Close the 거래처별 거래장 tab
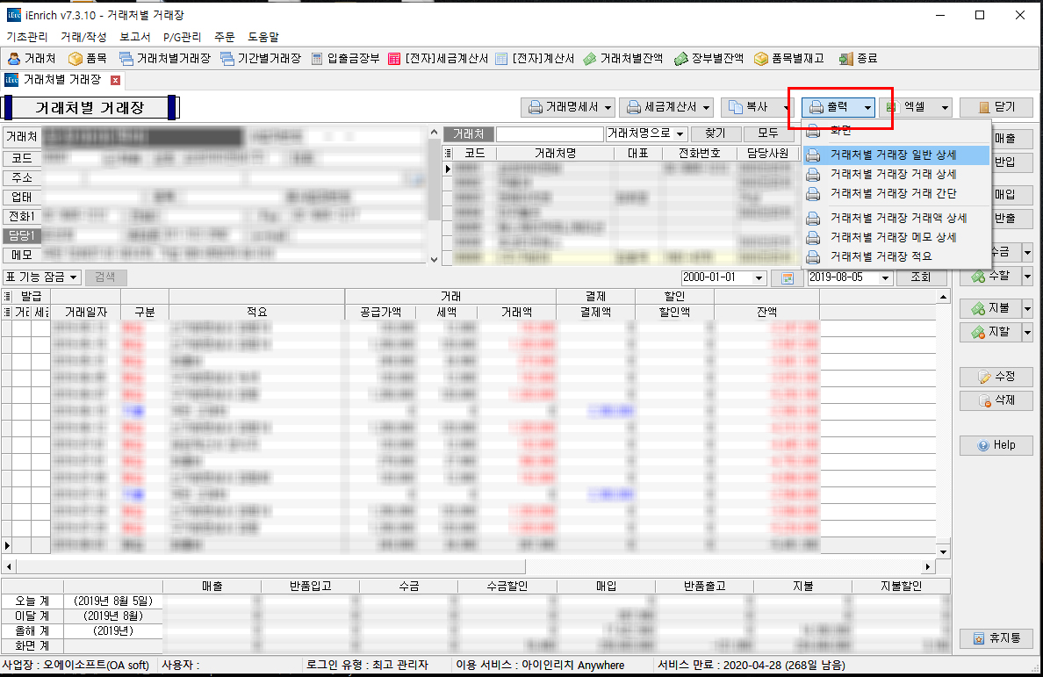 (115, 80)
